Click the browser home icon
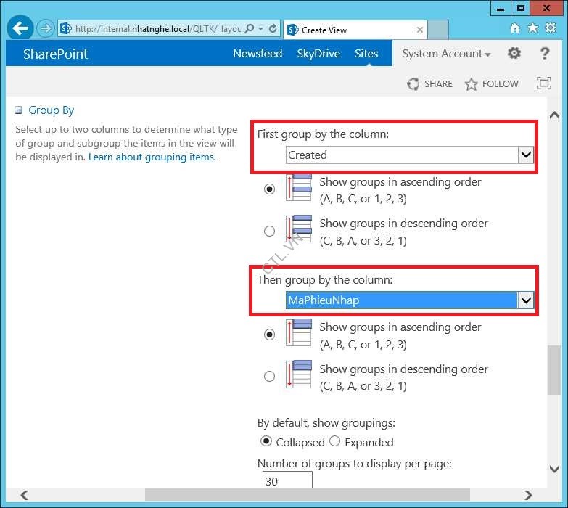The width and height of the screenshot is (568, 508). [515, 29]
